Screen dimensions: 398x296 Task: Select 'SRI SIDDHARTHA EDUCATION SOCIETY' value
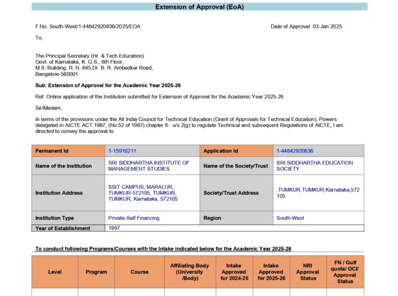point(314,166)
